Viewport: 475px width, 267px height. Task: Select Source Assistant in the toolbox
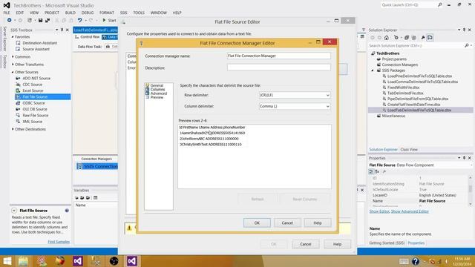[x=36, y=49]
